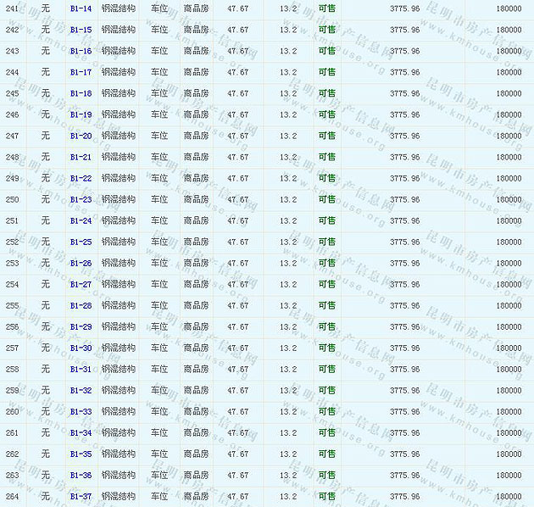The width and height of the screenshot is (534, 507).
Task: Select the 180000 price in row 264
Action: (509, 496)
